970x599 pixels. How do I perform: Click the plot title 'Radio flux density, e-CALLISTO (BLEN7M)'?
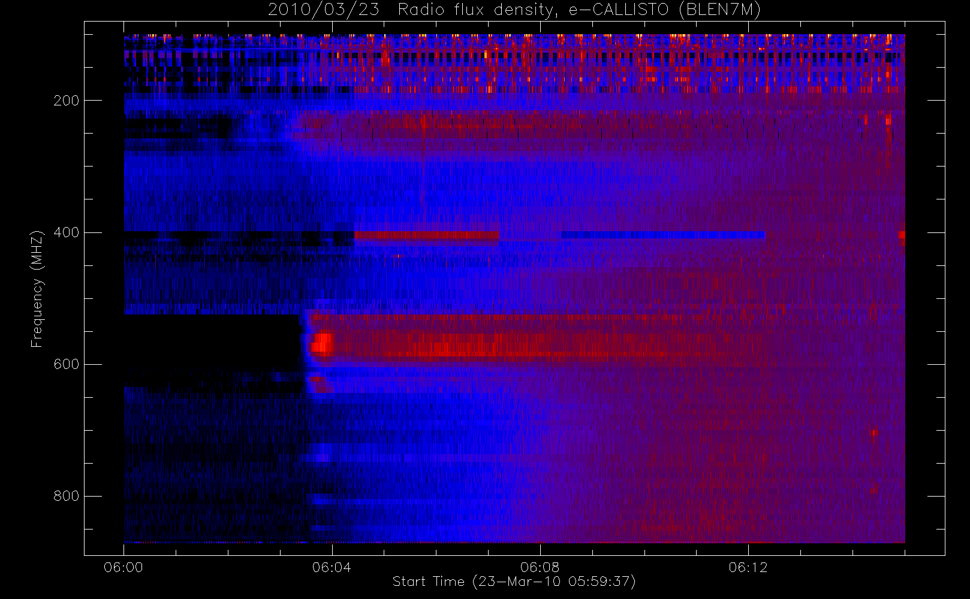[x=579, y=10]
